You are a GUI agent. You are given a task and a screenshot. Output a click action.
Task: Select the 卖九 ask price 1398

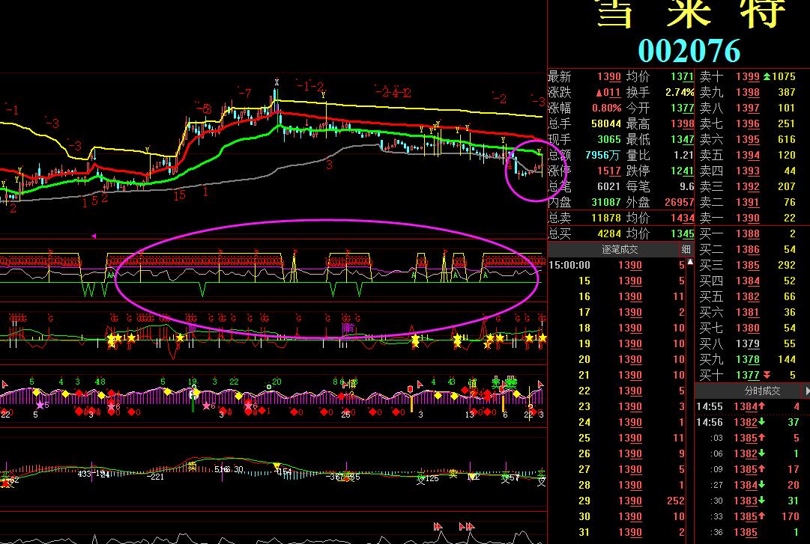click(x=748, y=92)
